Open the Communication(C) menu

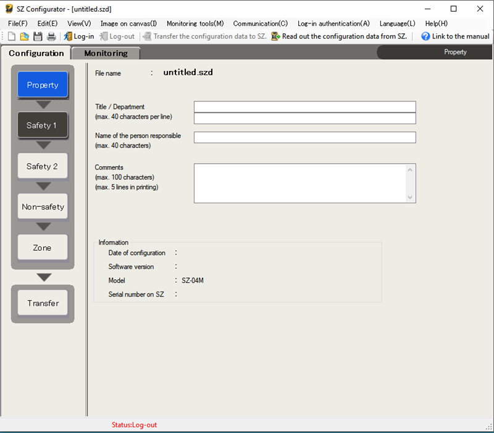tap(260, 23)
